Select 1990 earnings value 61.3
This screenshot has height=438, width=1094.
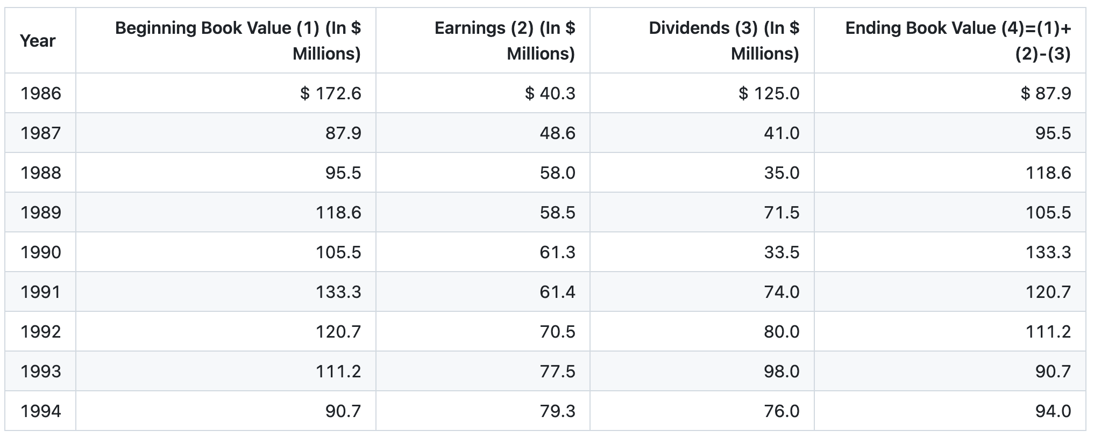point(557,252)
